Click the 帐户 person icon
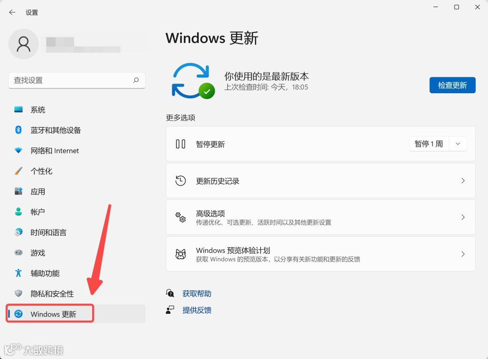The image size is (488, 359). 19,212
